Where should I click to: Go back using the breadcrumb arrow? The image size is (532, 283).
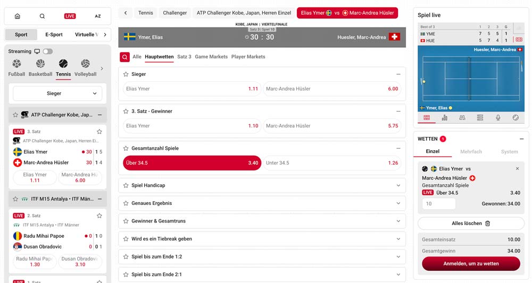click(126, 13)
